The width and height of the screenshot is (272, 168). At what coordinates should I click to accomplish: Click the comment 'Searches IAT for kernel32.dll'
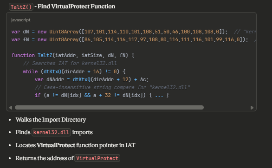(x=70, y=63)
